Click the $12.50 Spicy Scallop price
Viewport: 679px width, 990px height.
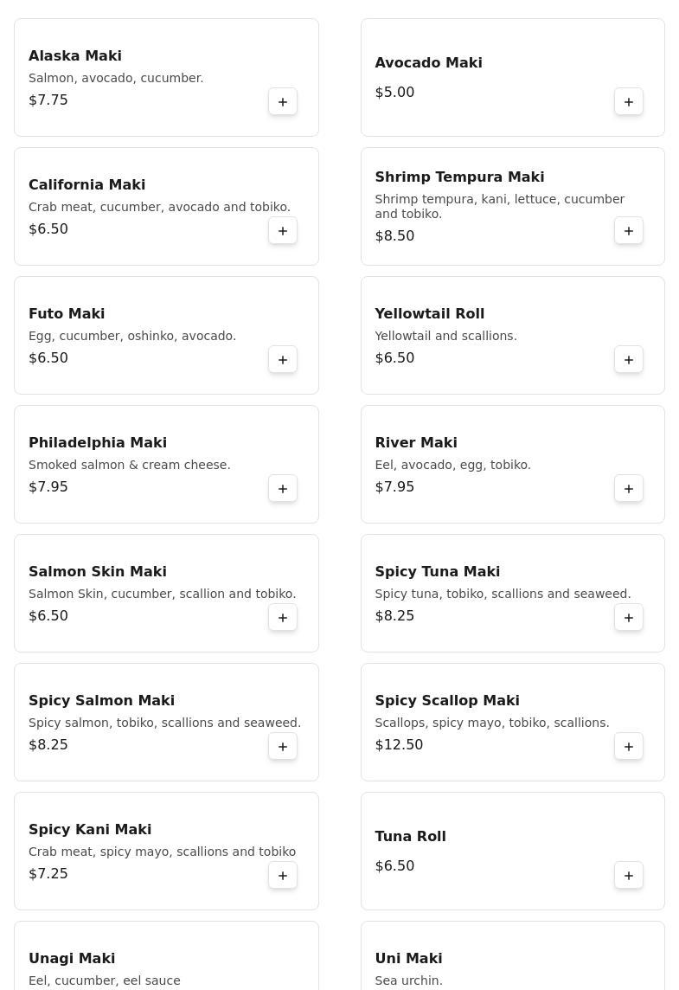click(x=399, y=744)
